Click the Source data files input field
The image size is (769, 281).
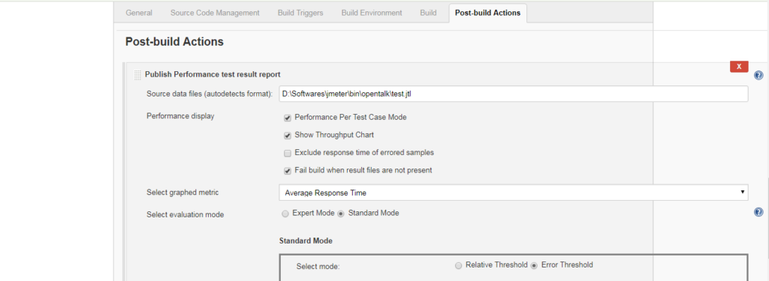click(x=514, y=94)
